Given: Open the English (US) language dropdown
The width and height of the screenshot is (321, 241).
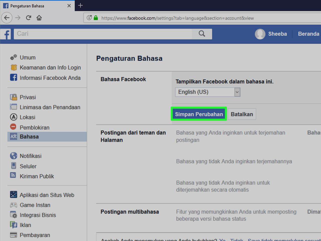Looking at the screenshot, I should (208, 92).
